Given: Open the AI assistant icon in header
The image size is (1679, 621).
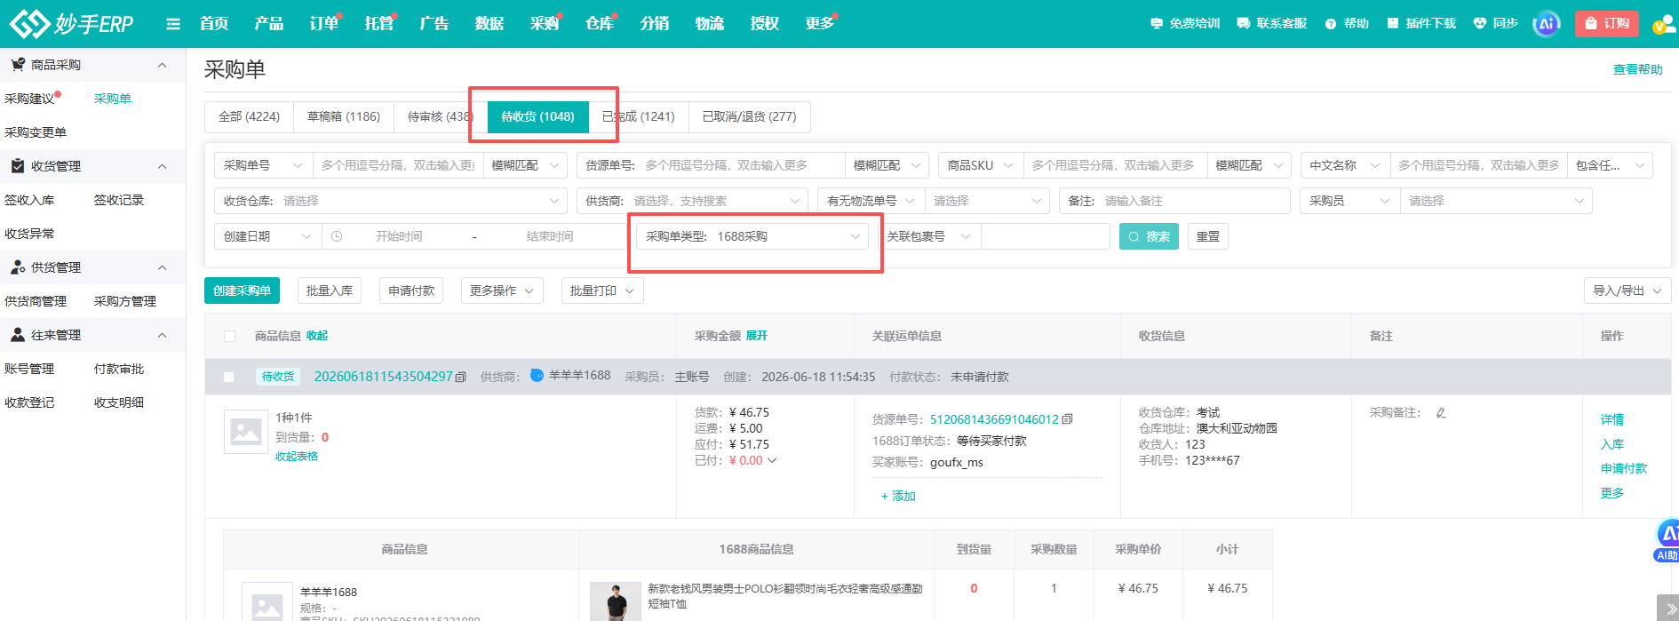Looking at the screenshot, I should click(1547, 24).
